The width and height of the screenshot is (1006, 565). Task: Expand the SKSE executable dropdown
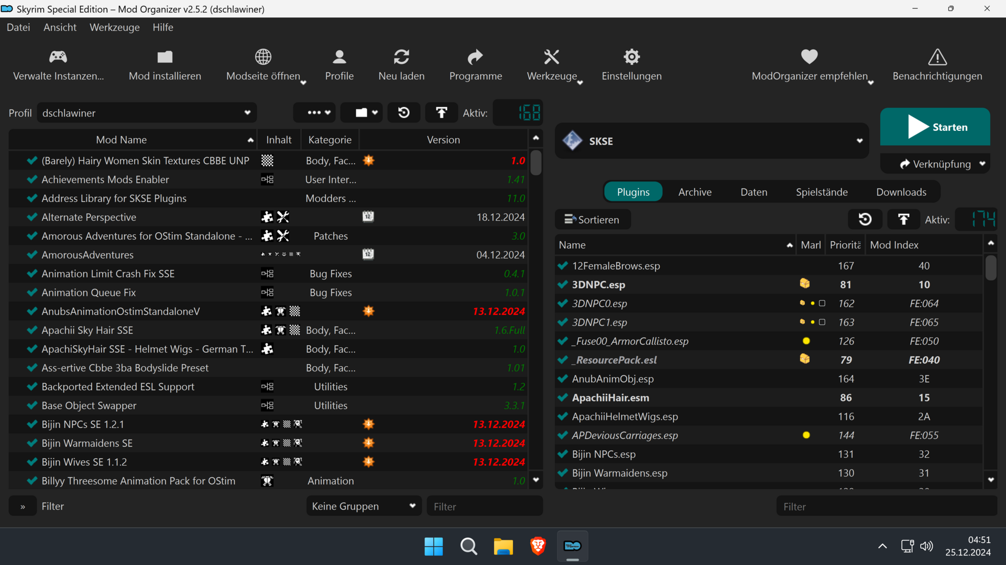tap(712, 141)
